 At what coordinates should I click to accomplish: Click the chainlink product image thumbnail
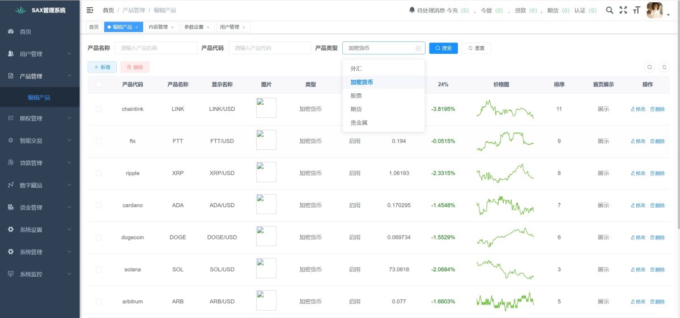pos(266,108)
